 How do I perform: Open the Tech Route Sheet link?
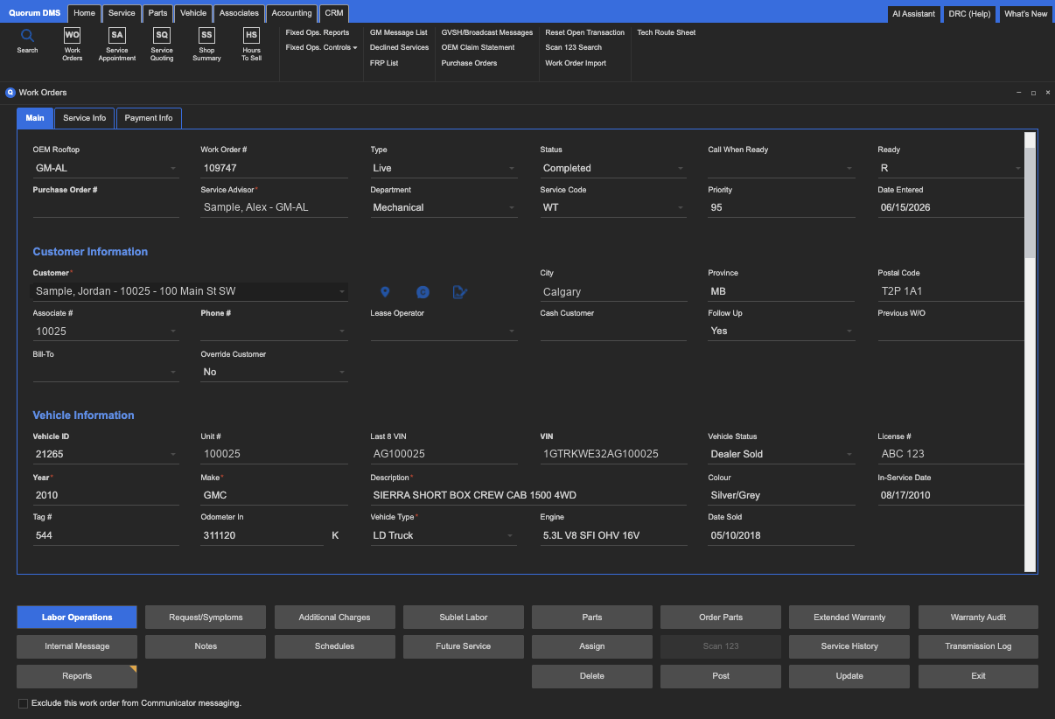point(667,32)
